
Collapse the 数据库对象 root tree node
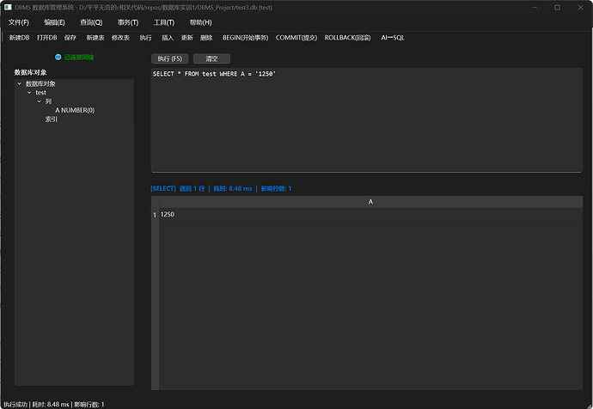20,83
